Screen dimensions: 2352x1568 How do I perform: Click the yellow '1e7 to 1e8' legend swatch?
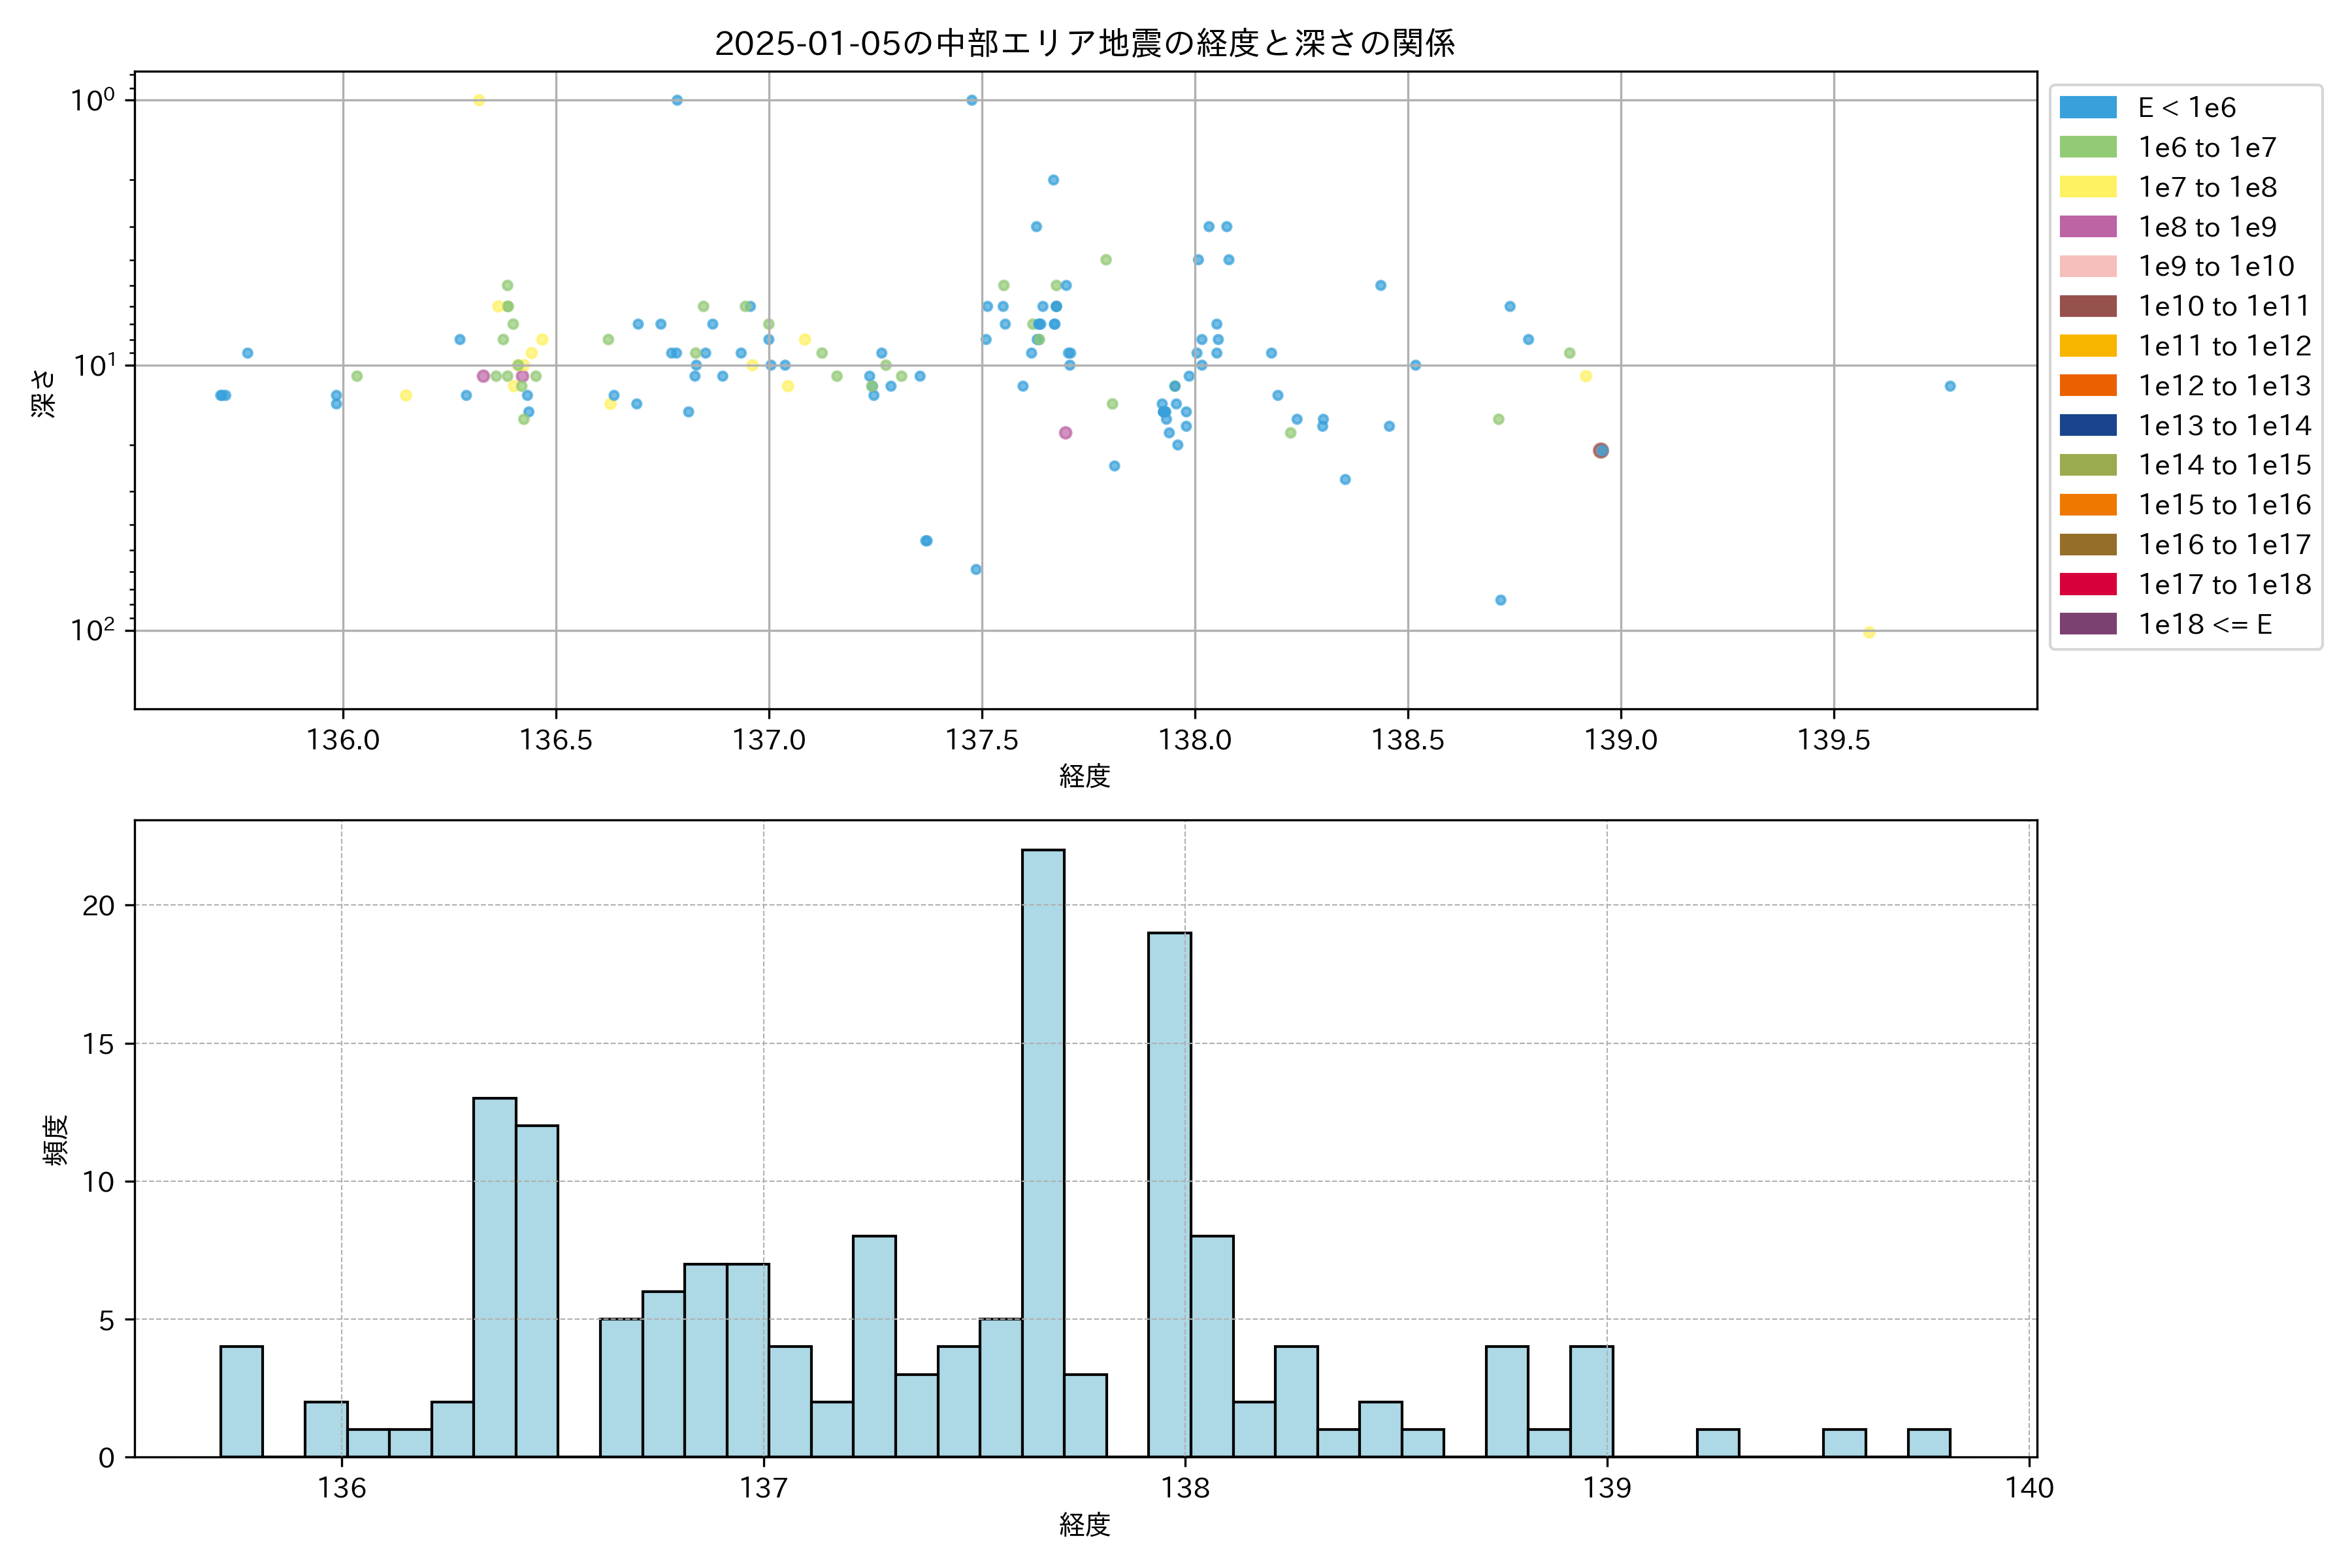point(2088,187)
